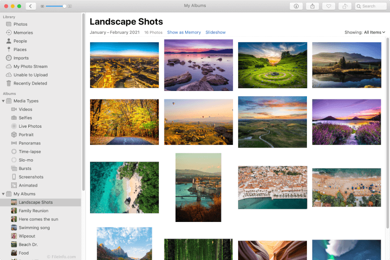Click the Share icon in toolbar
Image resolution: width=390 pixels, height=260 pixels.
(312, 6)
